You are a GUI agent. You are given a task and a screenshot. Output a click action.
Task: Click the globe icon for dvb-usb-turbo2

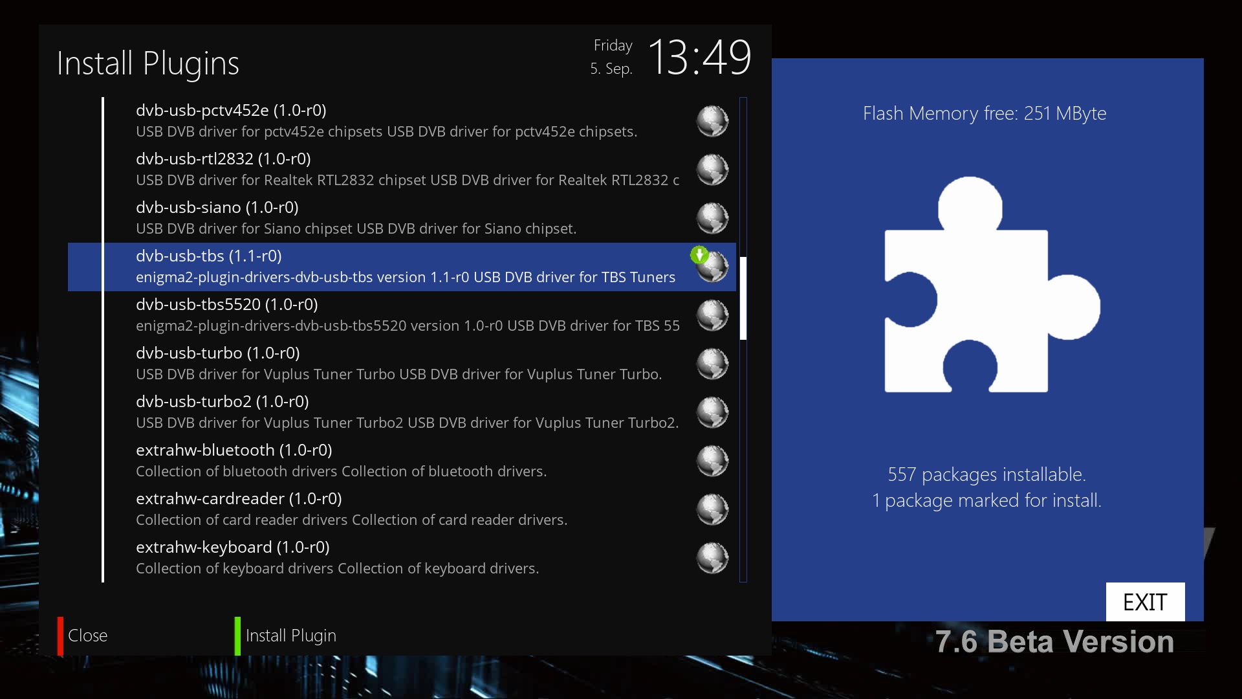(712, 412)
